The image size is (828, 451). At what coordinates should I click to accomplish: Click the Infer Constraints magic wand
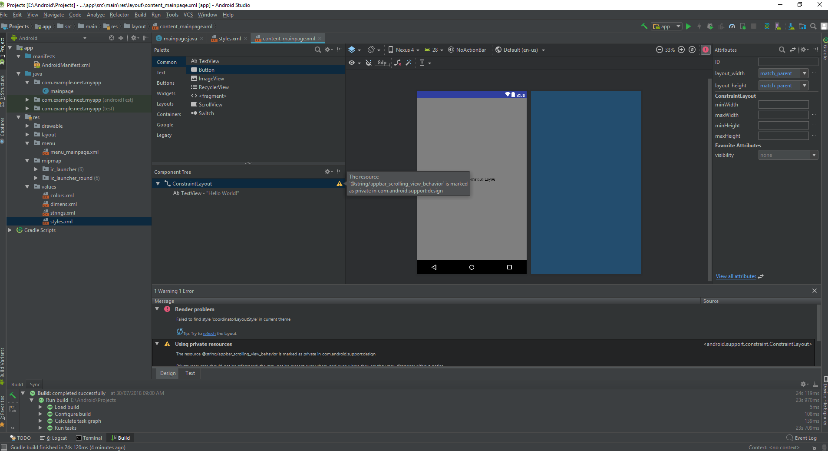point(409,63)
